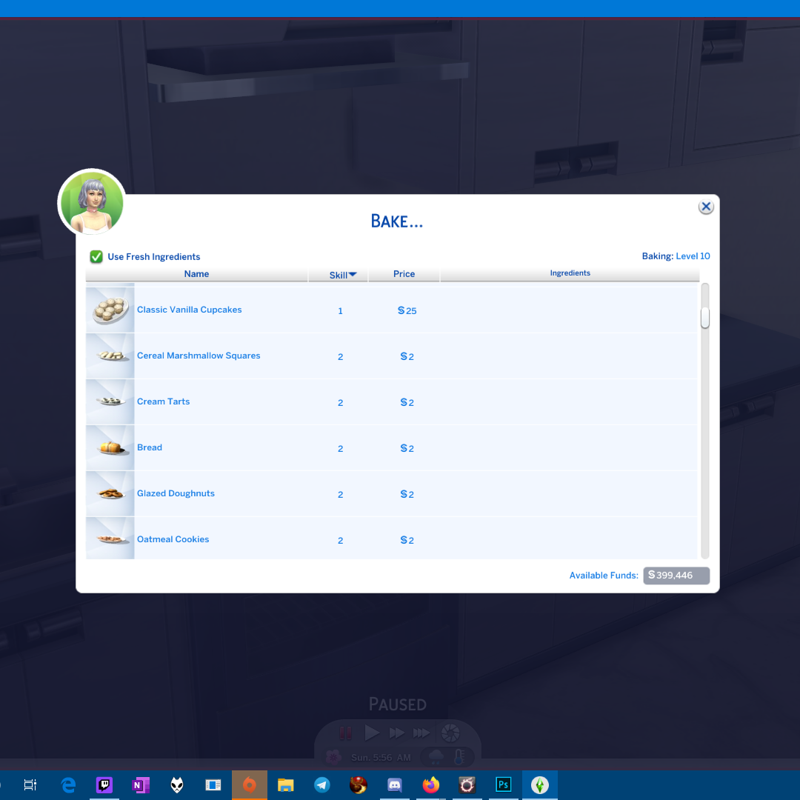Open the camera shutter screenshot icon

450,733
